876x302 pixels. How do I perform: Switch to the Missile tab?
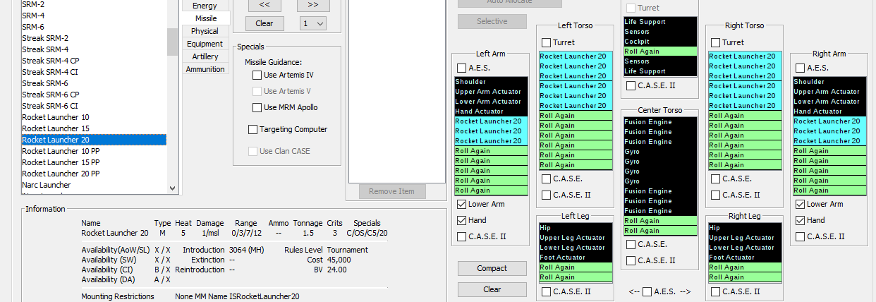[205, 18]
